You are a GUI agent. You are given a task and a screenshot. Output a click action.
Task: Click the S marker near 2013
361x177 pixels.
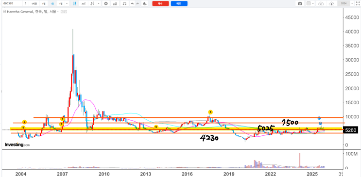[x=156, y=127]
